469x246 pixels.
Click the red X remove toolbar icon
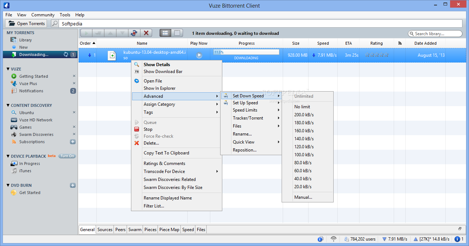tap(146, 33)
